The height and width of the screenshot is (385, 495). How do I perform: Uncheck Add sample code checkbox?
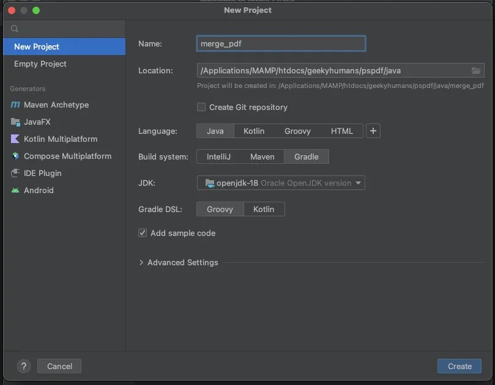(x=143, y=233)
